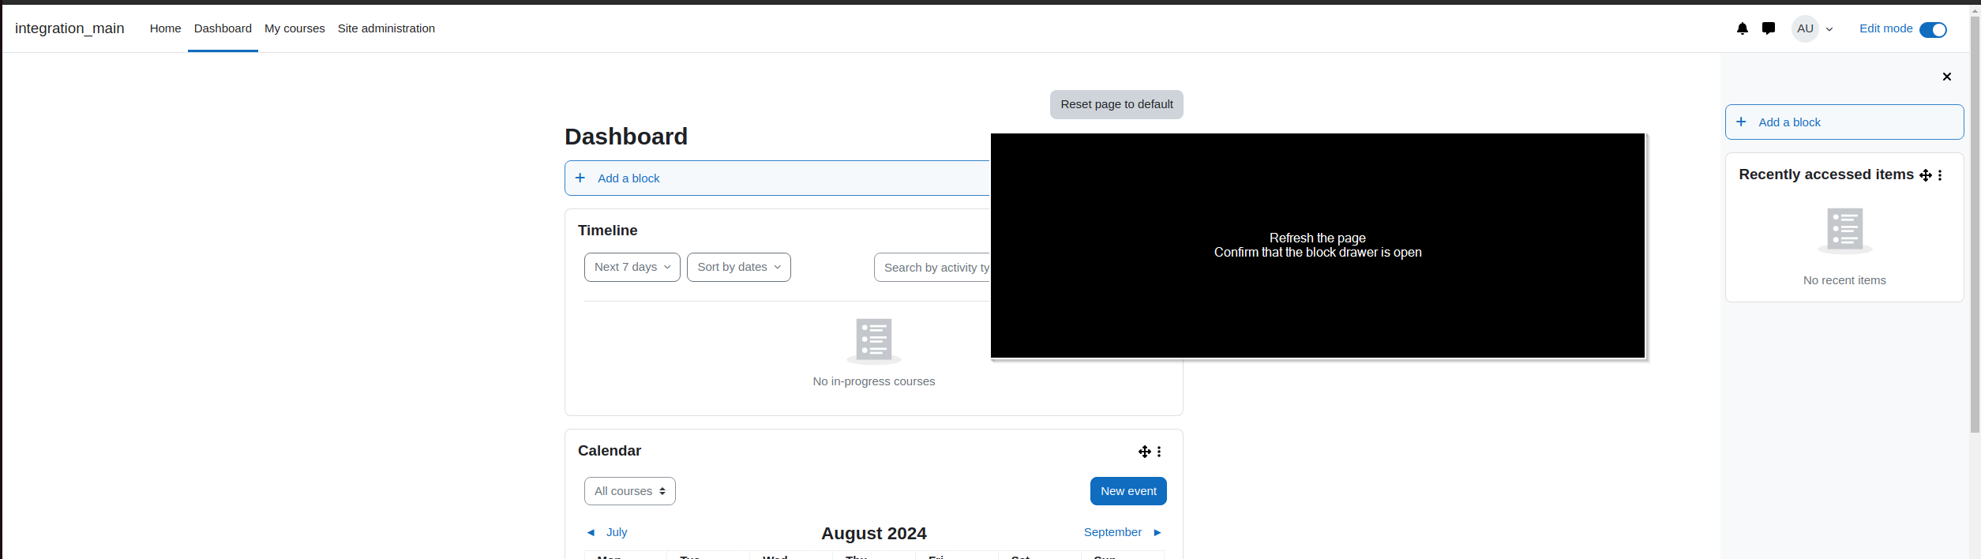Click Add a block under the Dashboard heading
Viewport: 1981px width, 559px height.
[777, 178]
